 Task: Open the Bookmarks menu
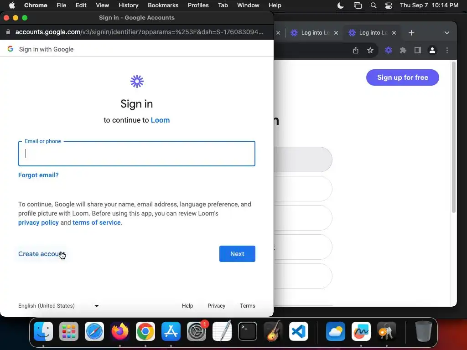[x=163, y=5]
